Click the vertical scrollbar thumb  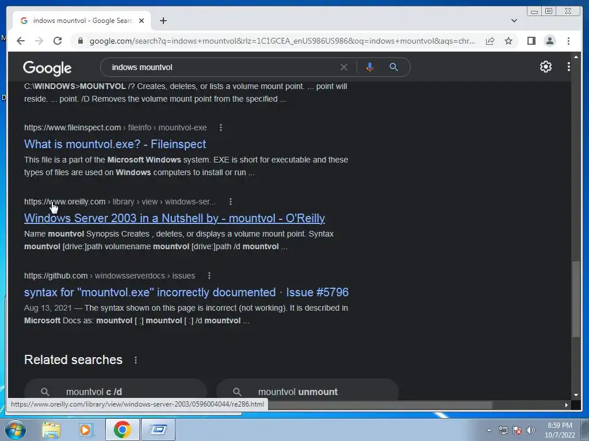point(576,299)
